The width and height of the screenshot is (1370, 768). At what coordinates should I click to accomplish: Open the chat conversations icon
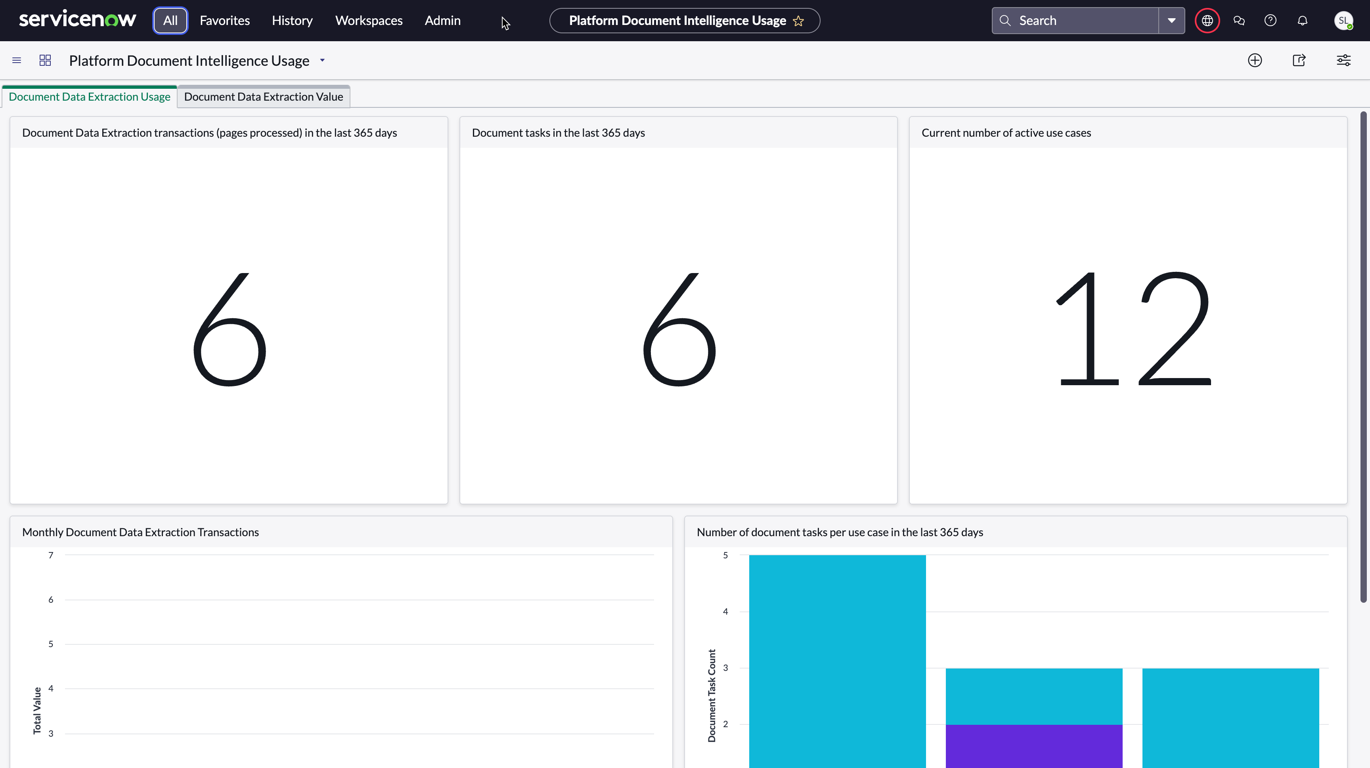pyautogui.click(x=1239, y=21)
